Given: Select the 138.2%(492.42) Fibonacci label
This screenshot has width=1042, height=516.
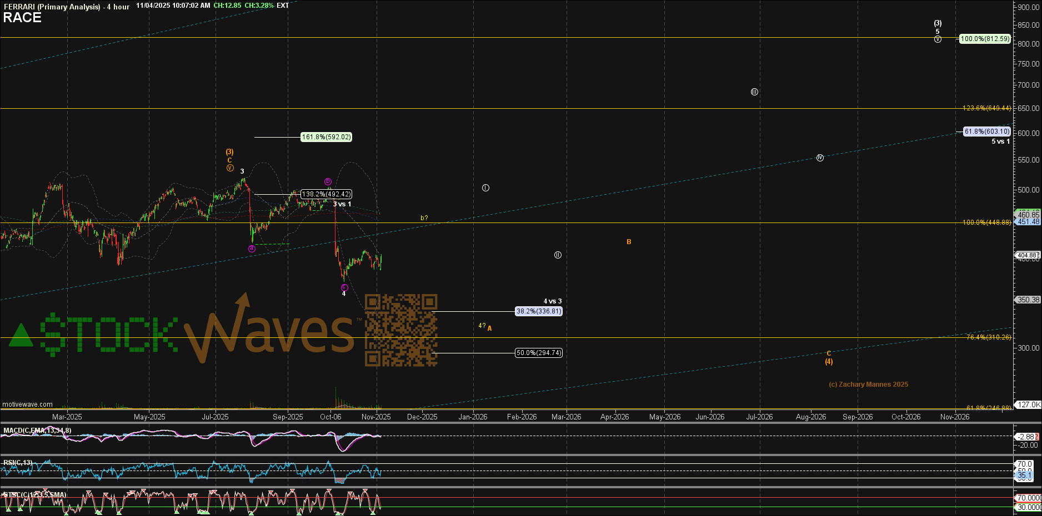Looking at the screenshot, I should pos(326,194).
